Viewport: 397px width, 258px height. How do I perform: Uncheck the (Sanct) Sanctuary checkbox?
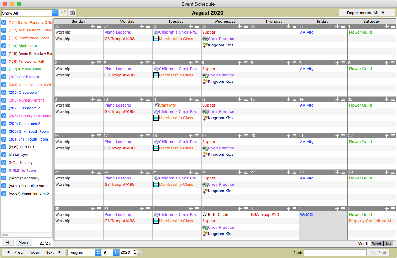tap(4, 178)
